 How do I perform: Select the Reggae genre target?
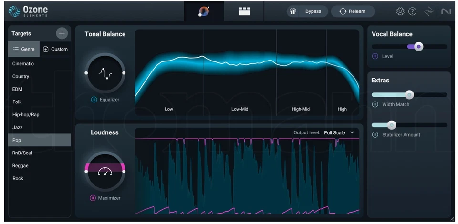coord(40,166)
